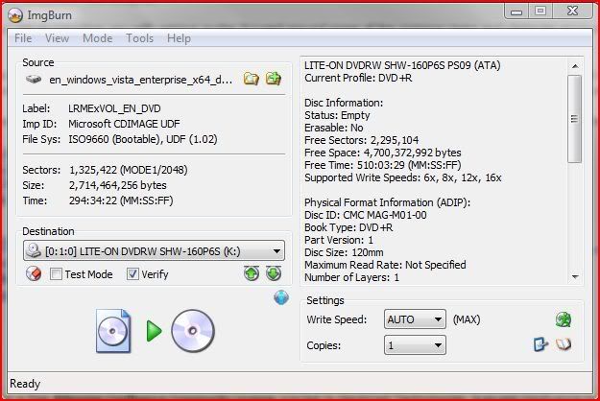Click the Disc Size: 120mm line
600x401 pixels.
(344, 252)
